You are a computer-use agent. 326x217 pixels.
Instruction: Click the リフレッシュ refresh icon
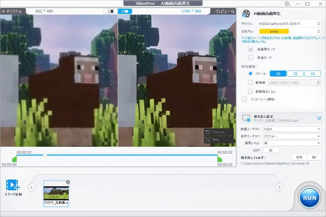(x=208, y=132)
